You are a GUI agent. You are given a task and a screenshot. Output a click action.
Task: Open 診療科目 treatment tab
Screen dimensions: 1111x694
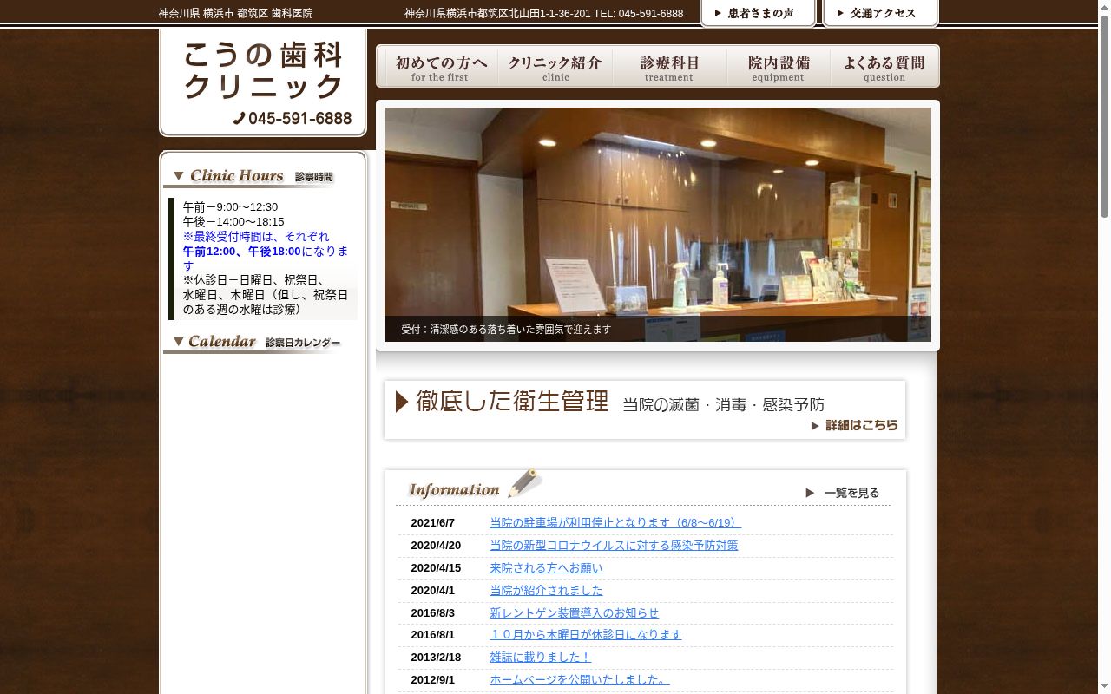click(669, 68)
